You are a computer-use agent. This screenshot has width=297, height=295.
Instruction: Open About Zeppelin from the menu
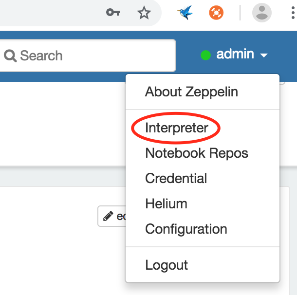coord(191,92)
